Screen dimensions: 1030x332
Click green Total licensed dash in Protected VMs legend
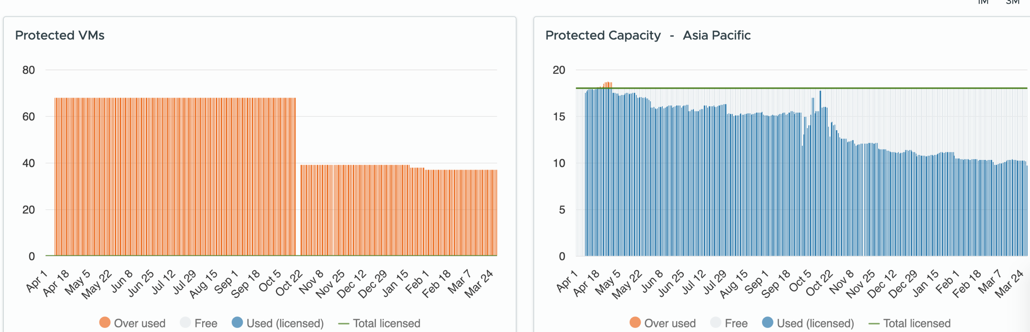point(343,324)
